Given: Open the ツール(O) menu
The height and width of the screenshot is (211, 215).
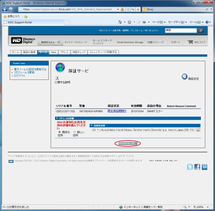Looking at the screenshot, I should point(196,22).
